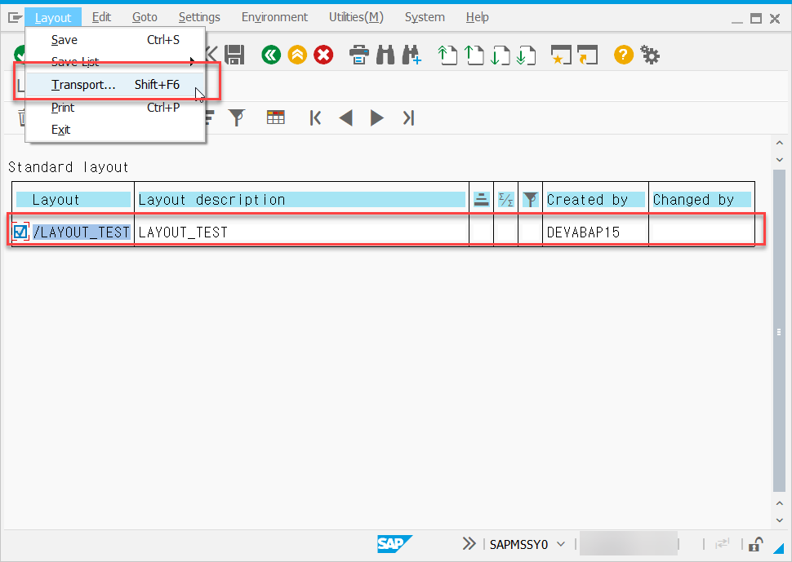Image resolution: width=792 pixels, height=562 pixels.
Task: Open the Help menu
Action: (x=477, y=18)
